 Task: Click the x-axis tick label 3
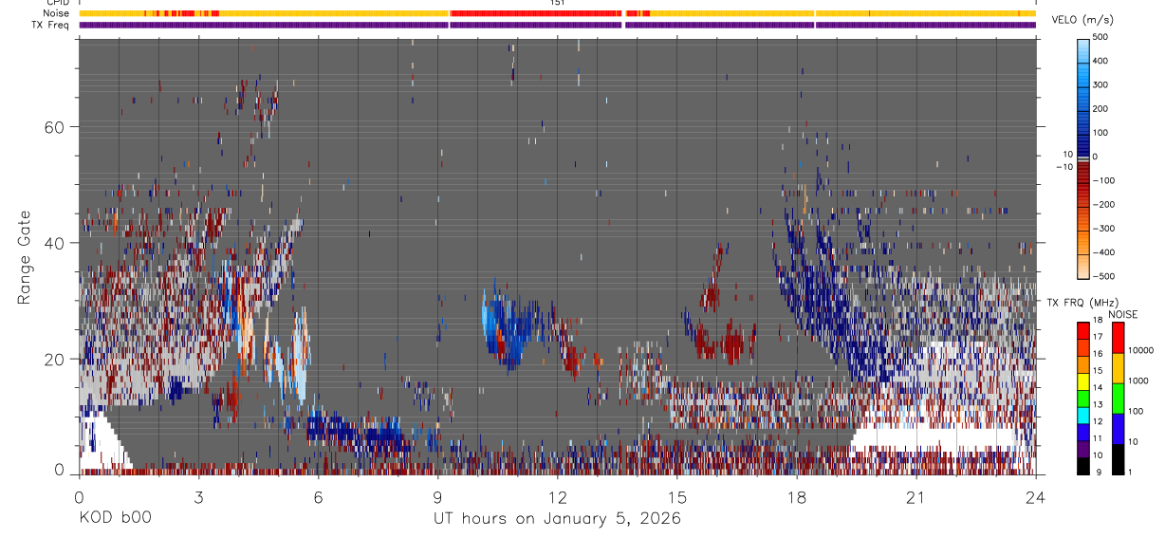pos(198,496)
